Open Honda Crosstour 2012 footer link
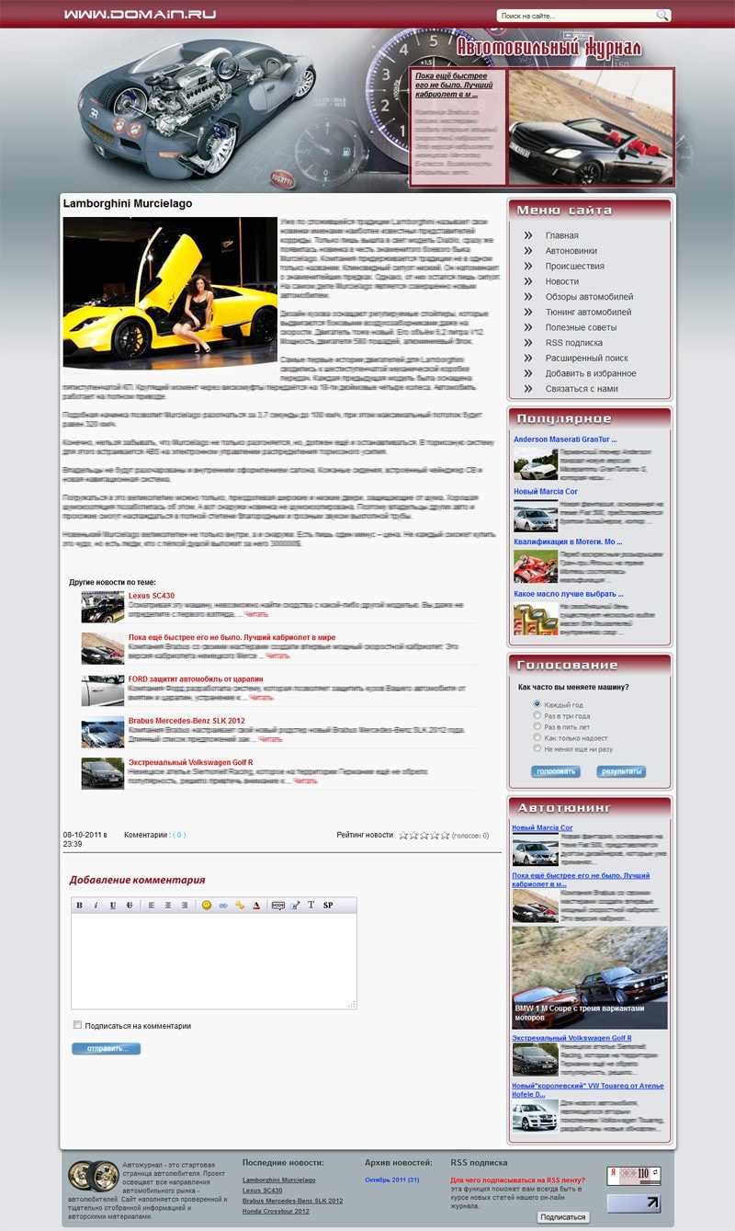The image size is (735, 1231). 276,1211
